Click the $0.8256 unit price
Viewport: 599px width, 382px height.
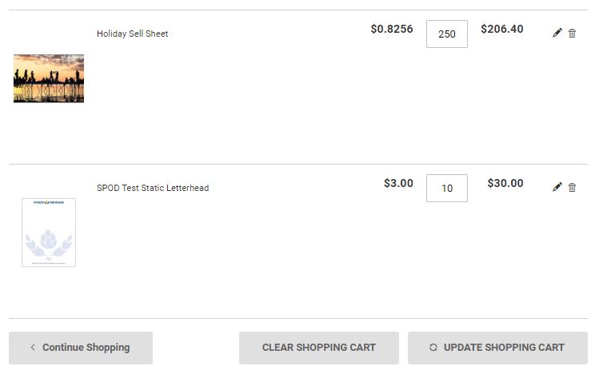pyautogui.click(x=392, y=29)
